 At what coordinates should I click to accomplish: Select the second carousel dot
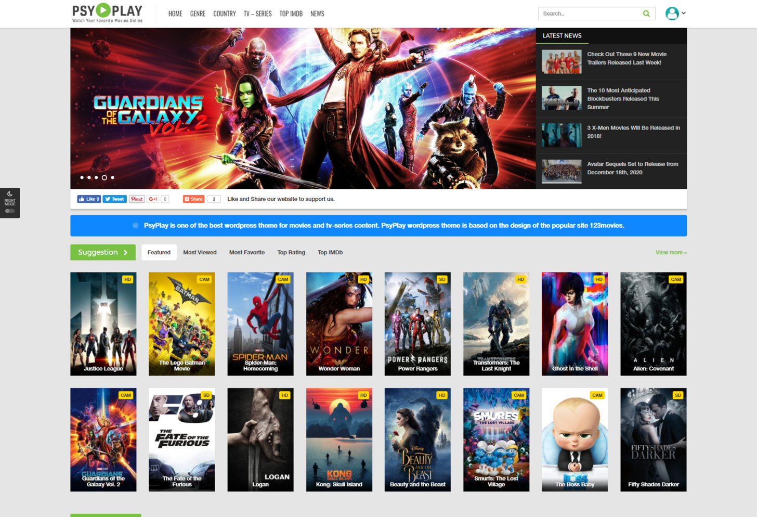click(x=88, y=177)
